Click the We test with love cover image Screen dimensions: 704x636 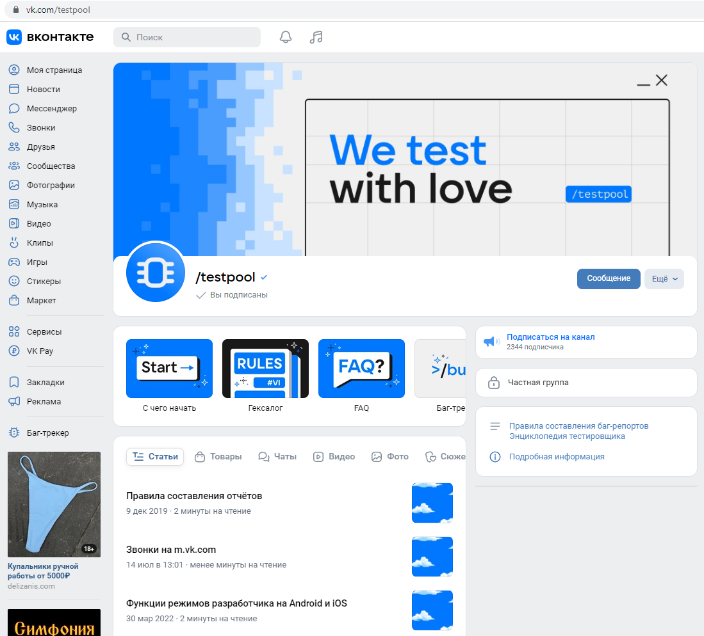(x=405, y=159)
